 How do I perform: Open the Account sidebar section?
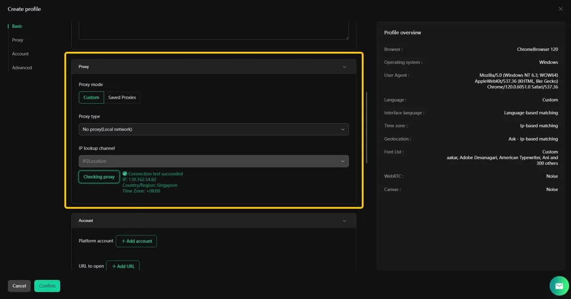click(20, 54)
